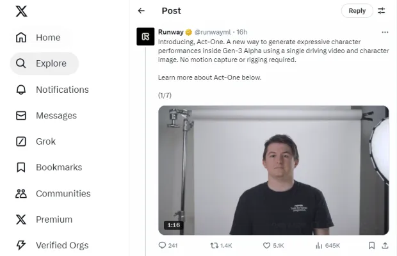Image resolution: width=397 pixels, height=256 pixels.
Task: Play the Act-One video thumbnail
Action: (x=273, y=170)
